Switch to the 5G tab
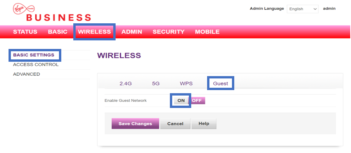 [x=156, y=84]
